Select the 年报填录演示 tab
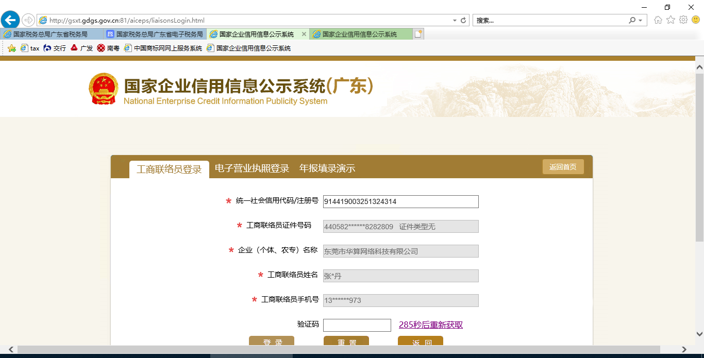704x358 pixels. click(327, 168)
